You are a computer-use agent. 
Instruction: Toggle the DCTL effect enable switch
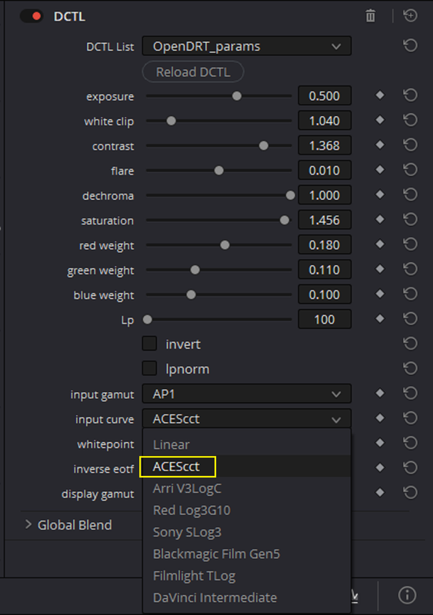[32, 16]
